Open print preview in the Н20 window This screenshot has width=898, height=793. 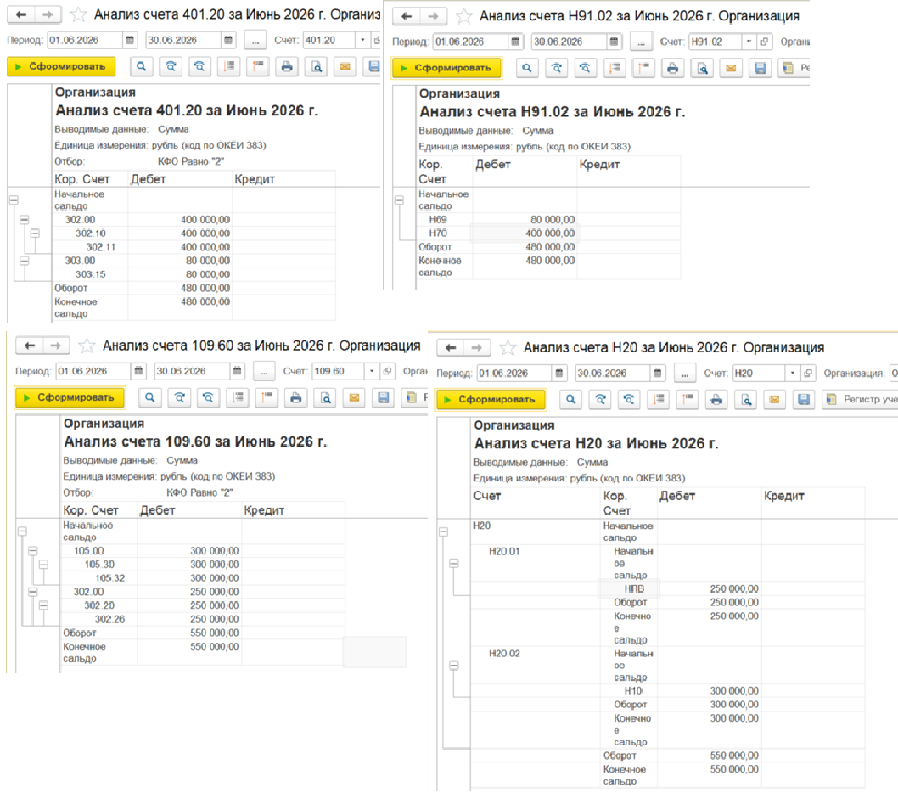[746, 399]
